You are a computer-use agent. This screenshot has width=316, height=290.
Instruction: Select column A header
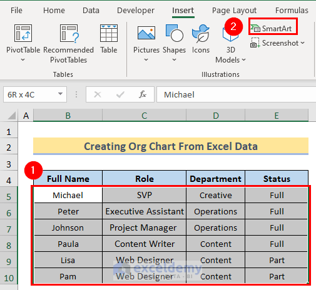tap(26, 115)
